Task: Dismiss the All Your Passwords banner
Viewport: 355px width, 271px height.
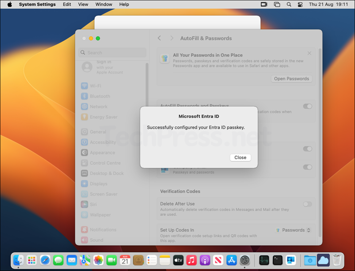Action: (309, 53)
